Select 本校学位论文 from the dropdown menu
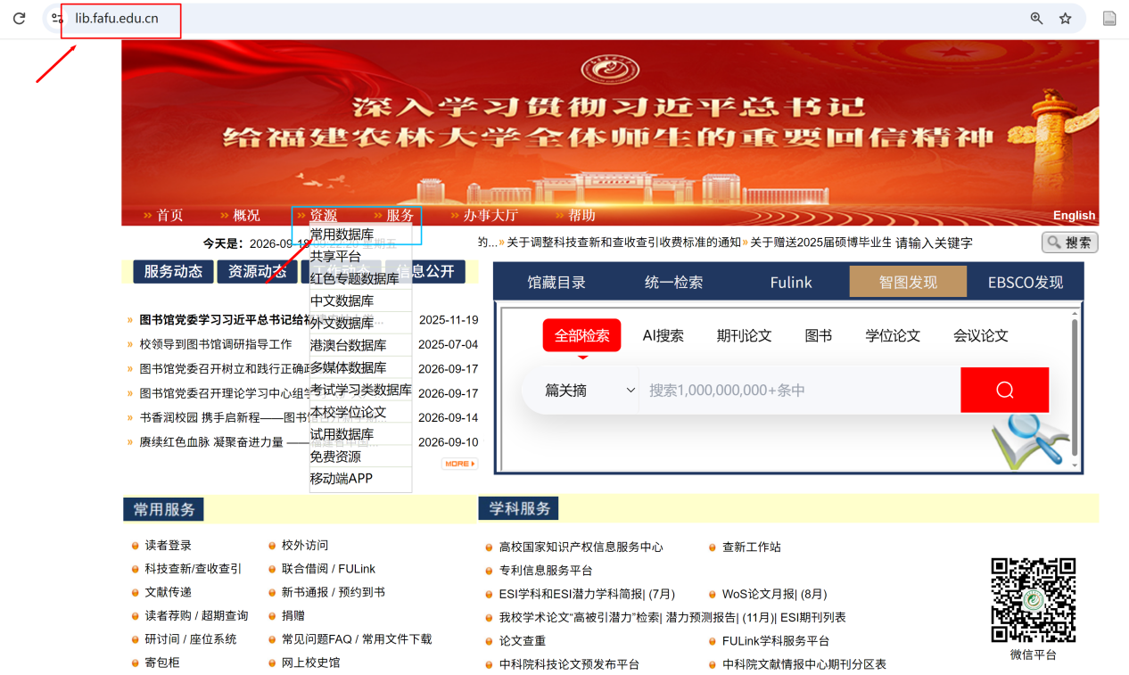The width and height of the screenshot is (1129, 675). [360, 412]
